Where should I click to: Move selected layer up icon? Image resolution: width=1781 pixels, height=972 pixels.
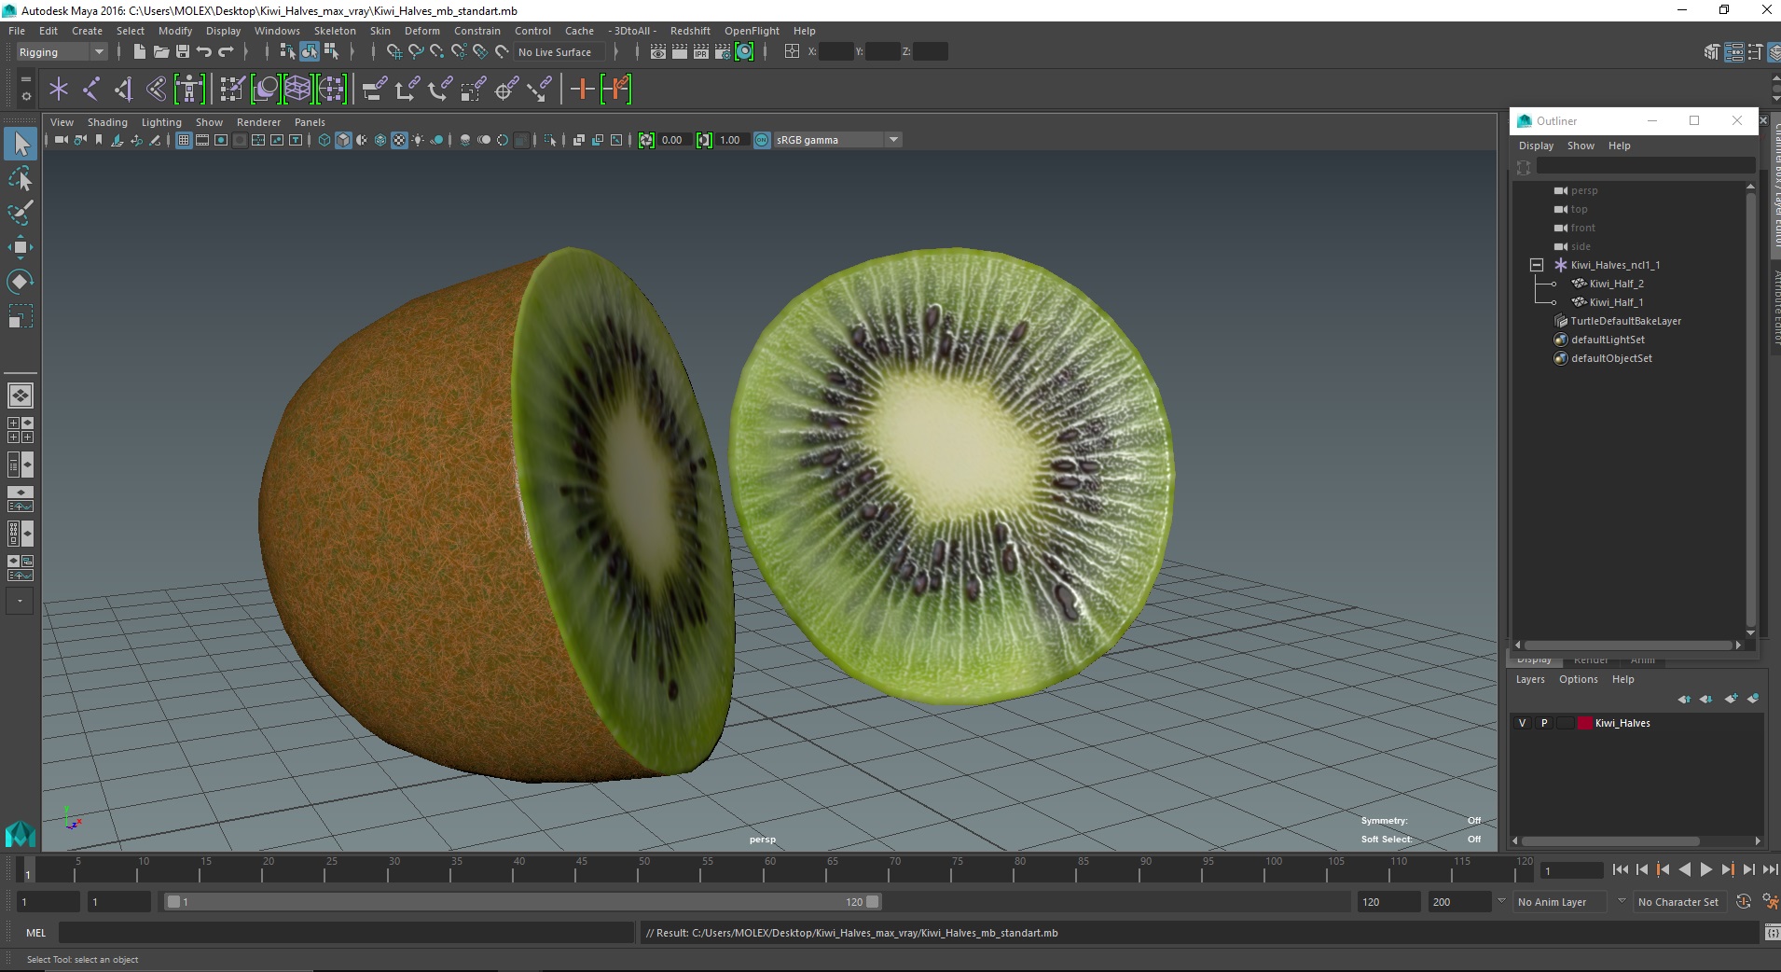(1684, 699)
